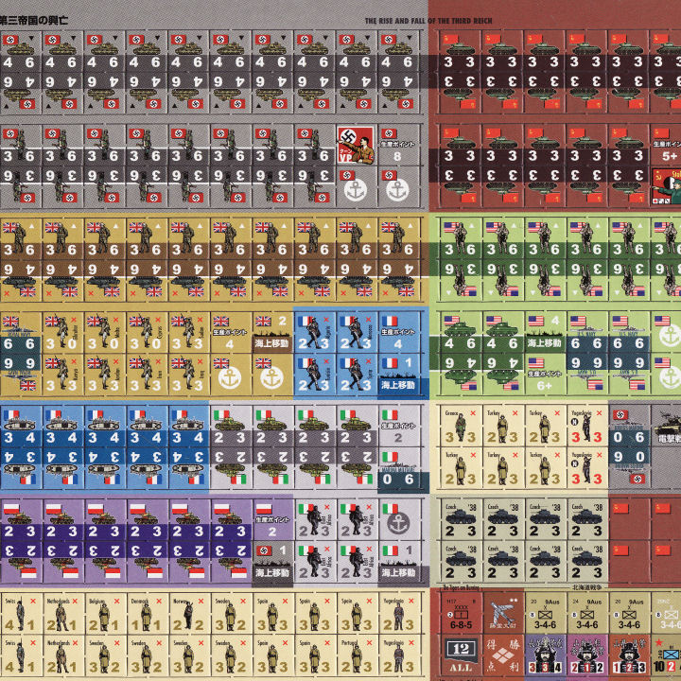Select the German fleet 0 6 / 9 0 counter

tap(628, 447)
